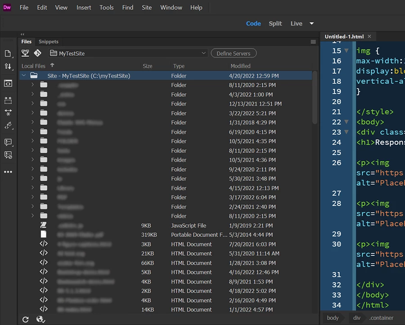Collapse the panel with double-chevron icon
The height and width of the screenshot is (325, 405).
pyautogui.click(x=22, y=34)
